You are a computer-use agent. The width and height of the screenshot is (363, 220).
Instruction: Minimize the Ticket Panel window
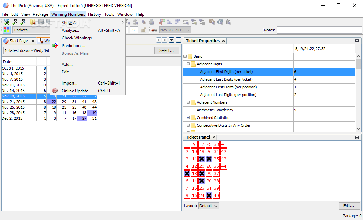pos(357,137)
